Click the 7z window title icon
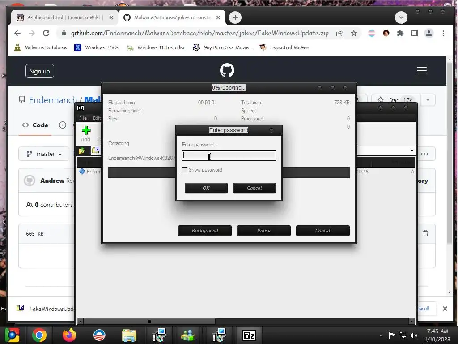The width and height of the screenshot is (458, 344). coord(81,108)
